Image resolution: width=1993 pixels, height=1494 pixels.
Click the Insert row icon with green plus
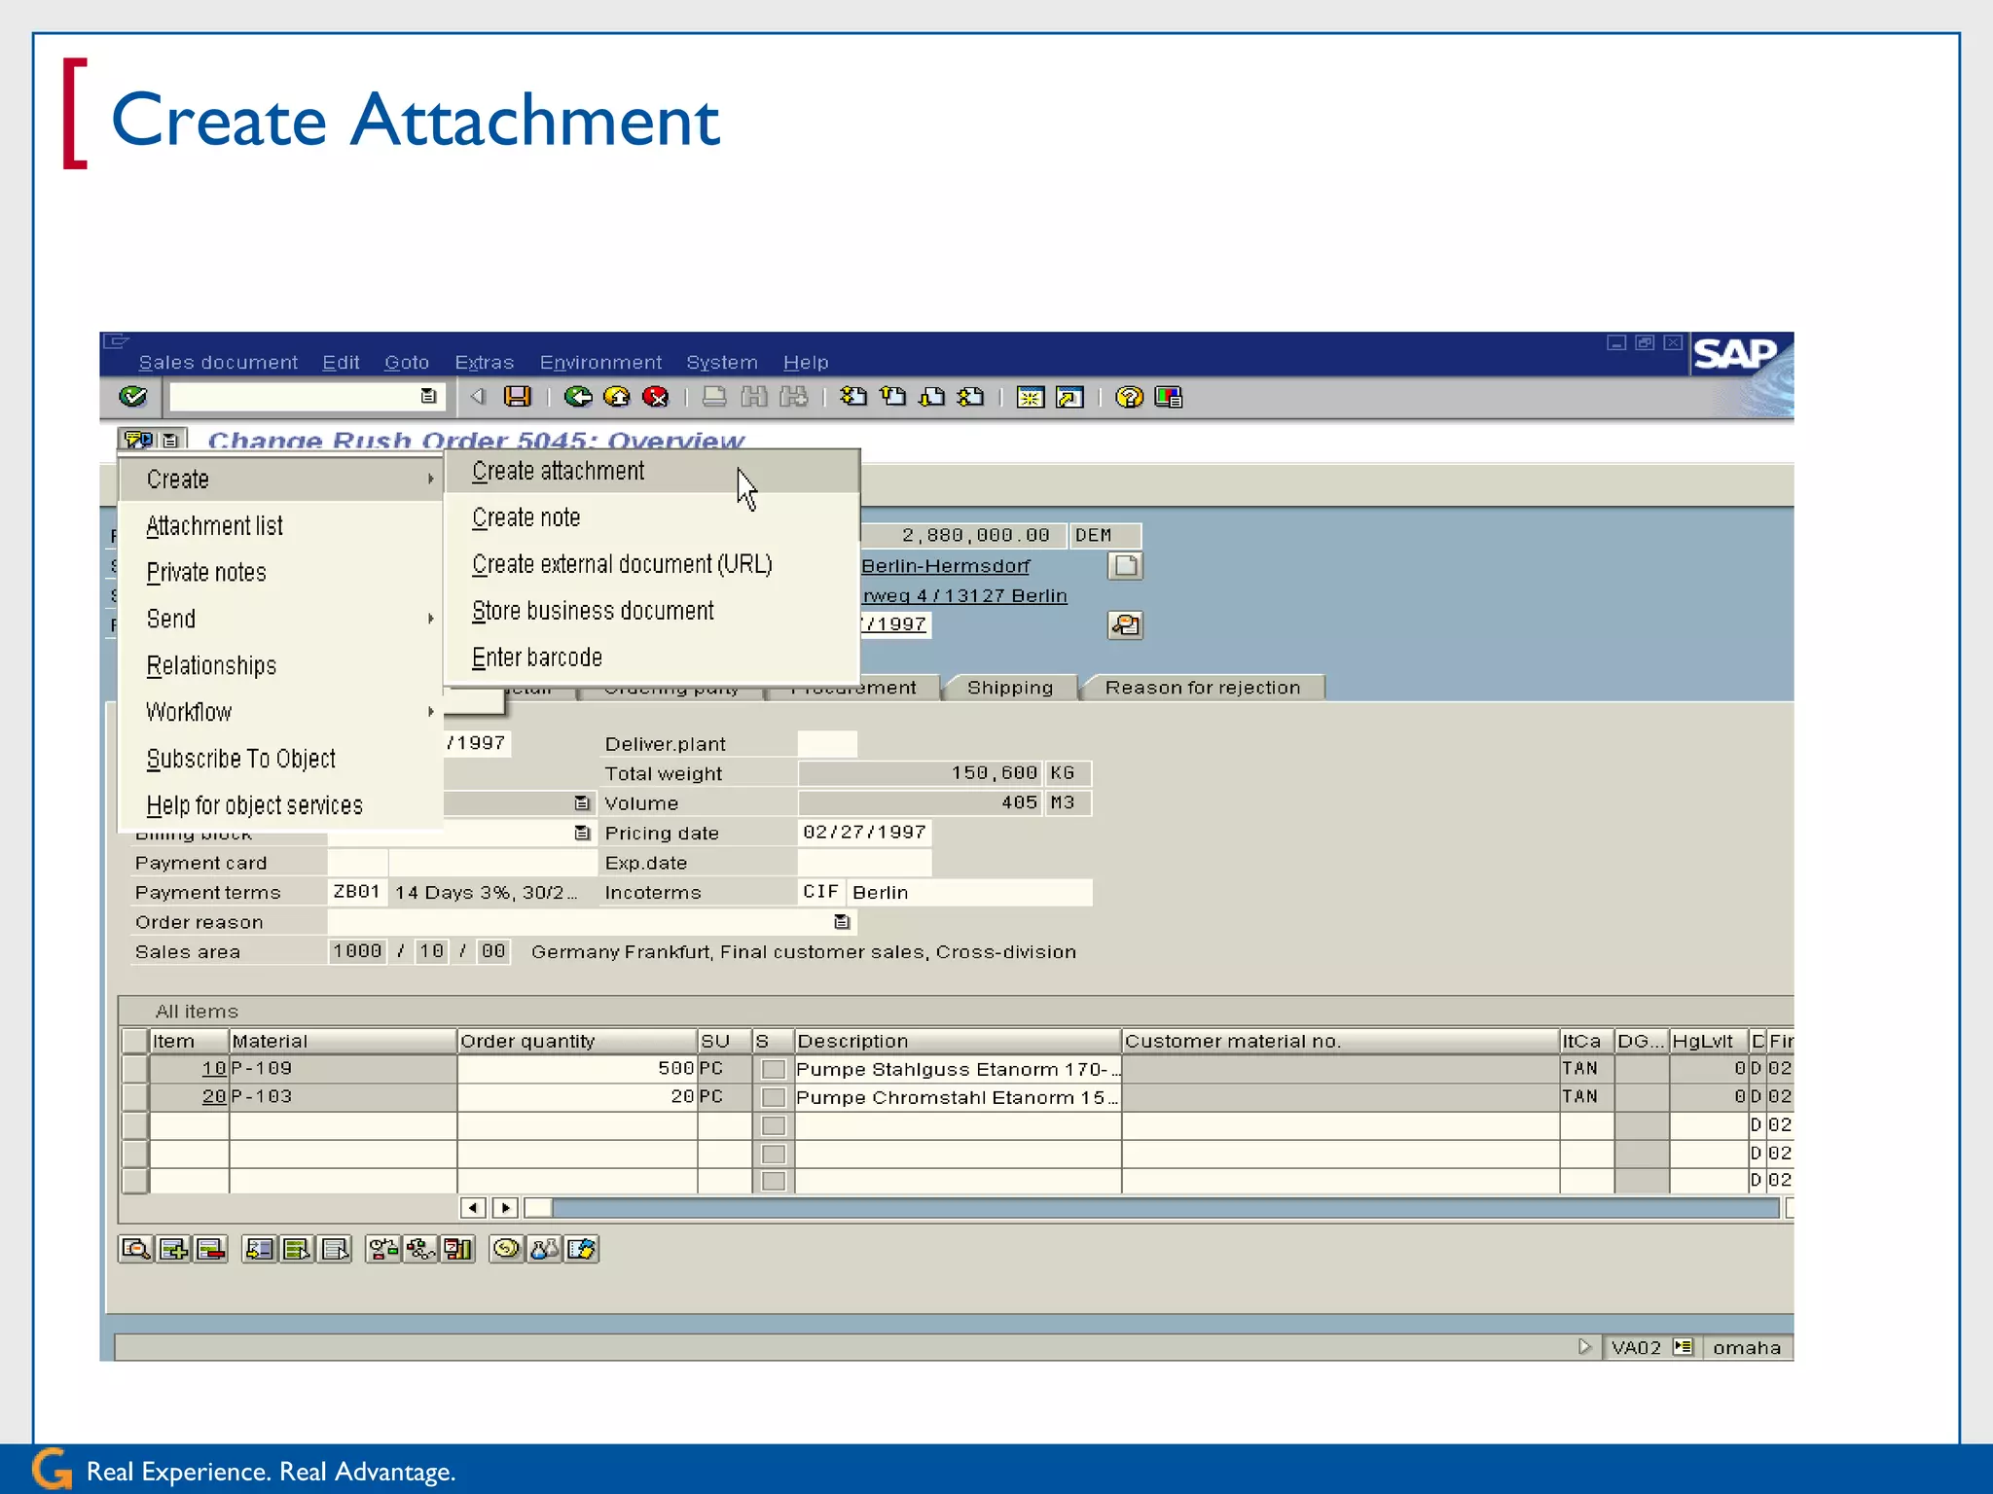(173, 1249)
